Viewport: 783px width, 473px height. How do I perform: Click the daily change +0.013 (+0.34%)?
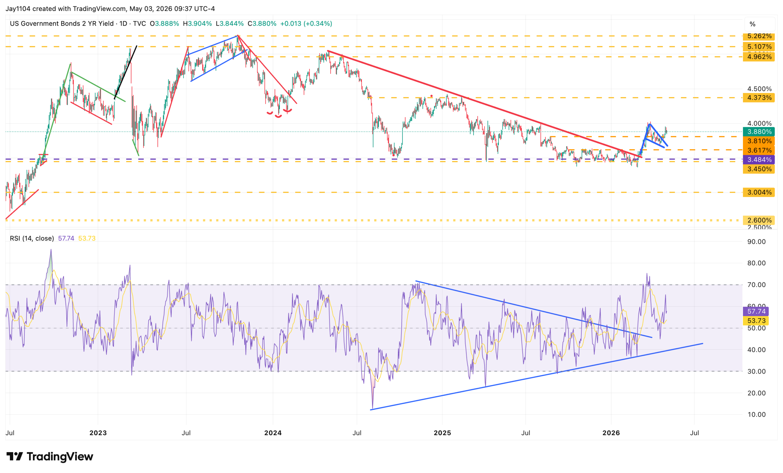click(306, 24)
